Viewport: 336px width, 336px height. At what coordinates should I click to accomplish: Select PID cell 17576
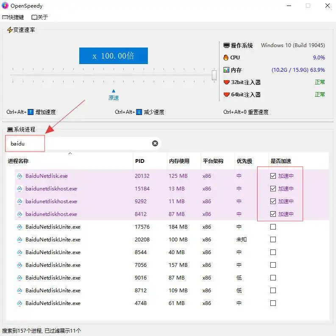142,227
